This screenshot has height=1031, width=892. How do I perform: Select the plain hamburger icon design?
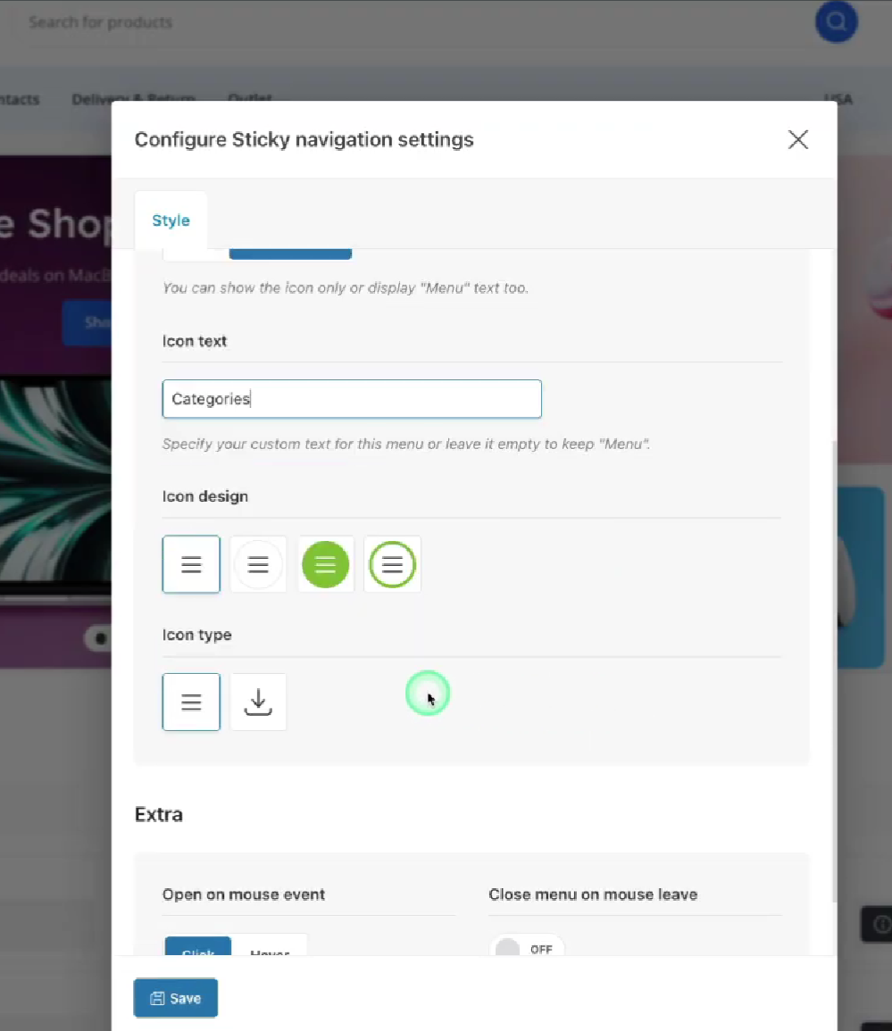(191, 564)
